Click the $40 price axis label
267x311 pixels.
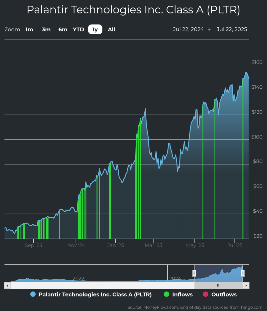[258, 211]
